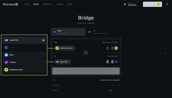
Task: Open the Liquidity tab
Action: 60,4
